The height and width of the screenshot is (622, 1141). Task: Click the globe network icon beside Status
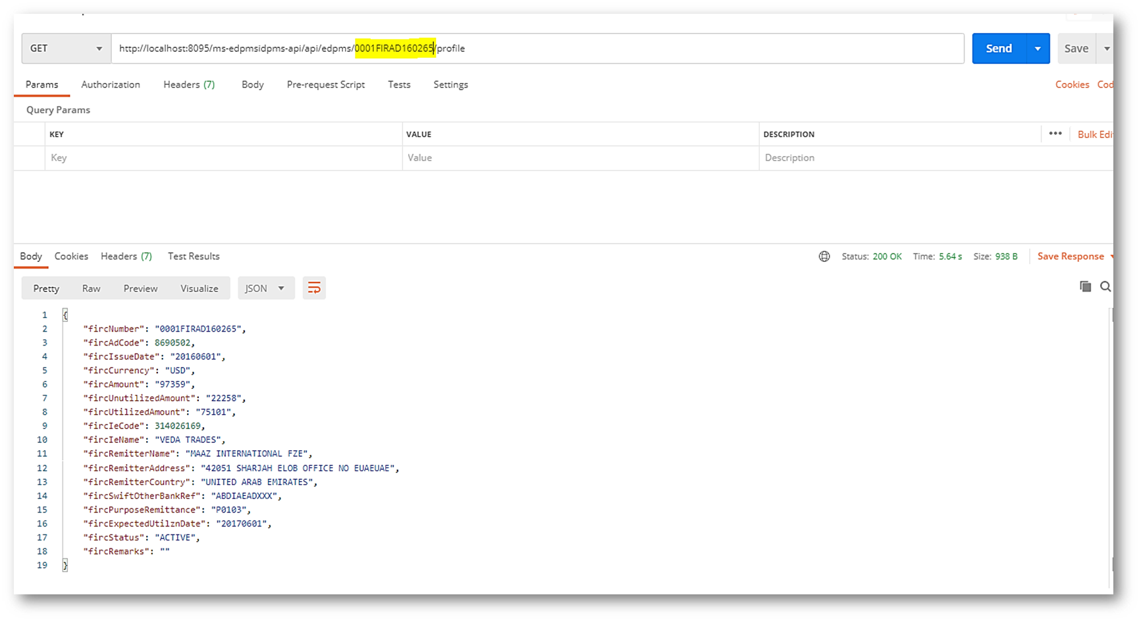(x=824, y=257)
